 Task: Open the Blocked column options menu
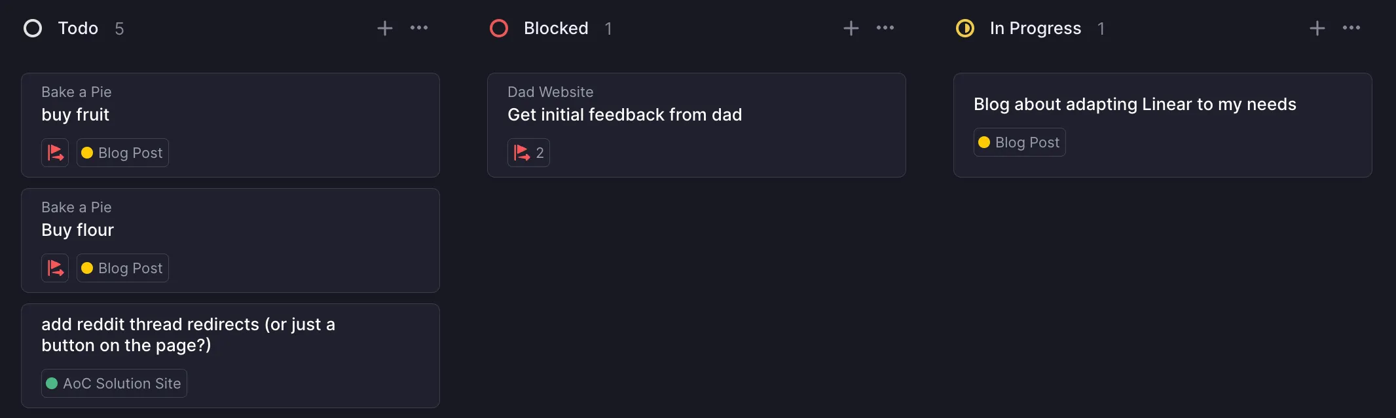[885, 28]
